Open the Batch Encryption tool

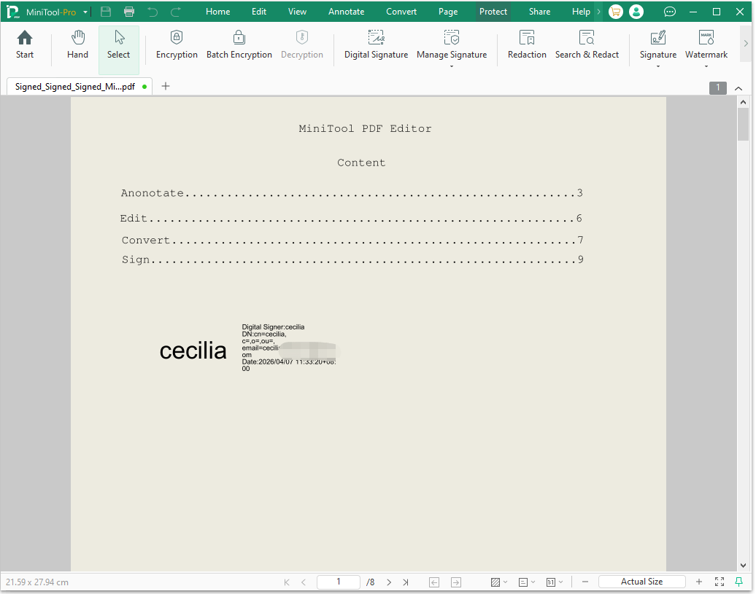(239, 44)
